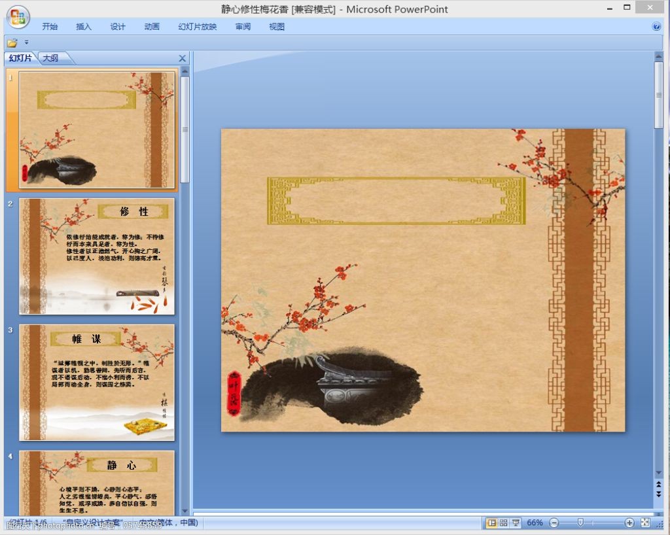Click the 66% zoom level button
This screenshot has height=535, width=670.
click(535, 523)
